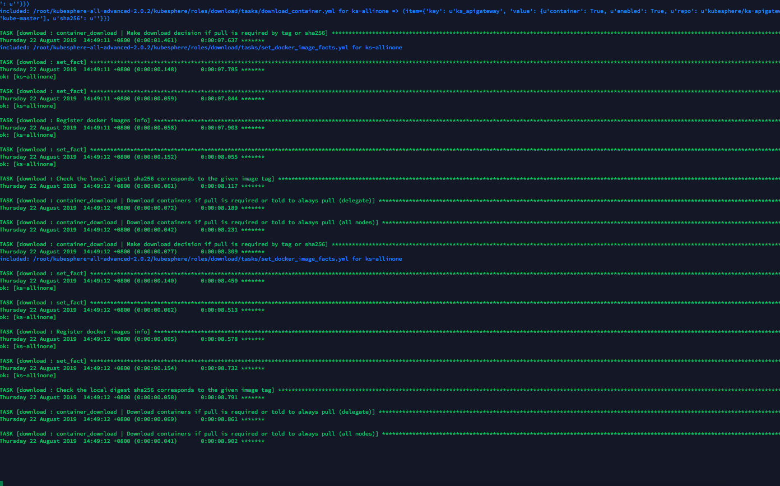Click the download_container.yml path in the top included line
Screen dimensions: 780x486
[x=184, y=11]
